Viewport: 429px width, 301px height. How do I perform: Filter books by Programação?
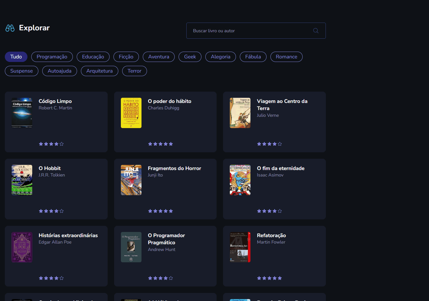point(52,57)
